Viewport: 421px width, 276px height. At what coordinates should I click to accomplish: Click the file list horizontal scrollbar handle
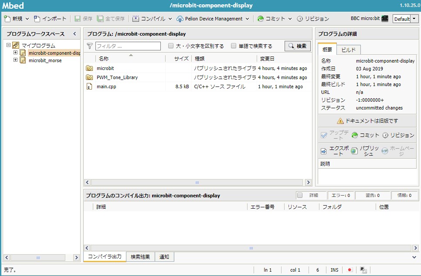tap(197, 183)
